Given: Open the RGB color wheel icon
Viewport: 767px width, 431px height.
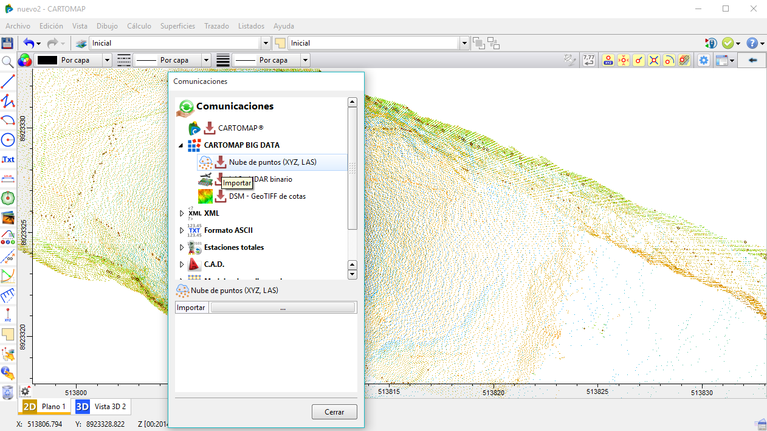Looking at the screenshot, I should (25, 60).
